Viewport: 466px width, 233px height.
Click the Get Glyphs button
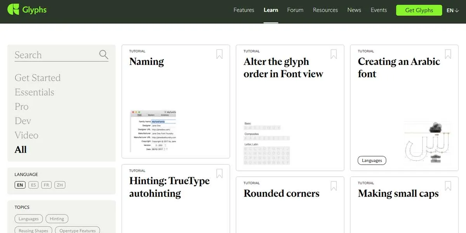coord(419,10)
